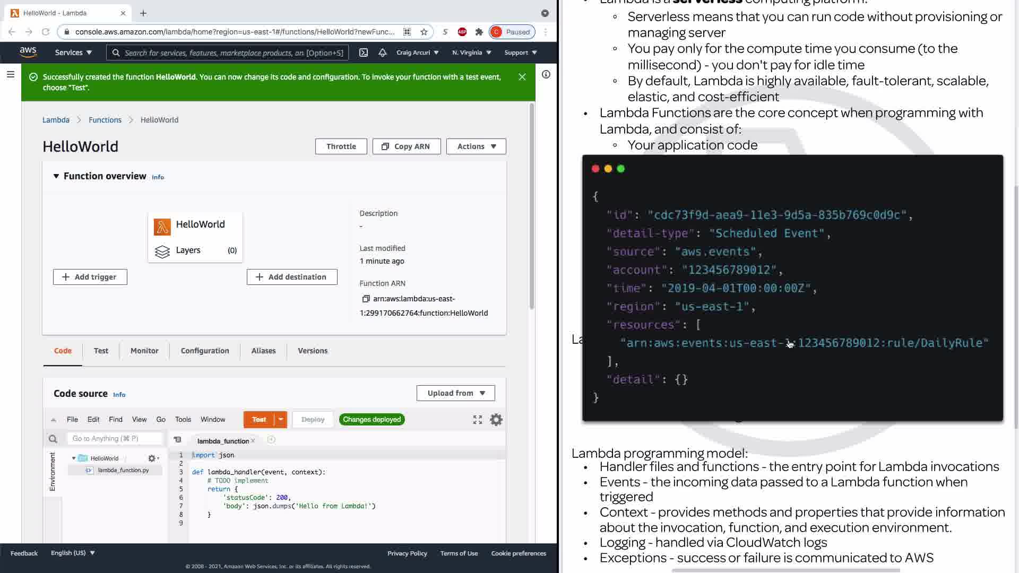Collapse the HelloWorld folder tree
The height and width of the screenshot is (573, 1019).
coord(74,458)
